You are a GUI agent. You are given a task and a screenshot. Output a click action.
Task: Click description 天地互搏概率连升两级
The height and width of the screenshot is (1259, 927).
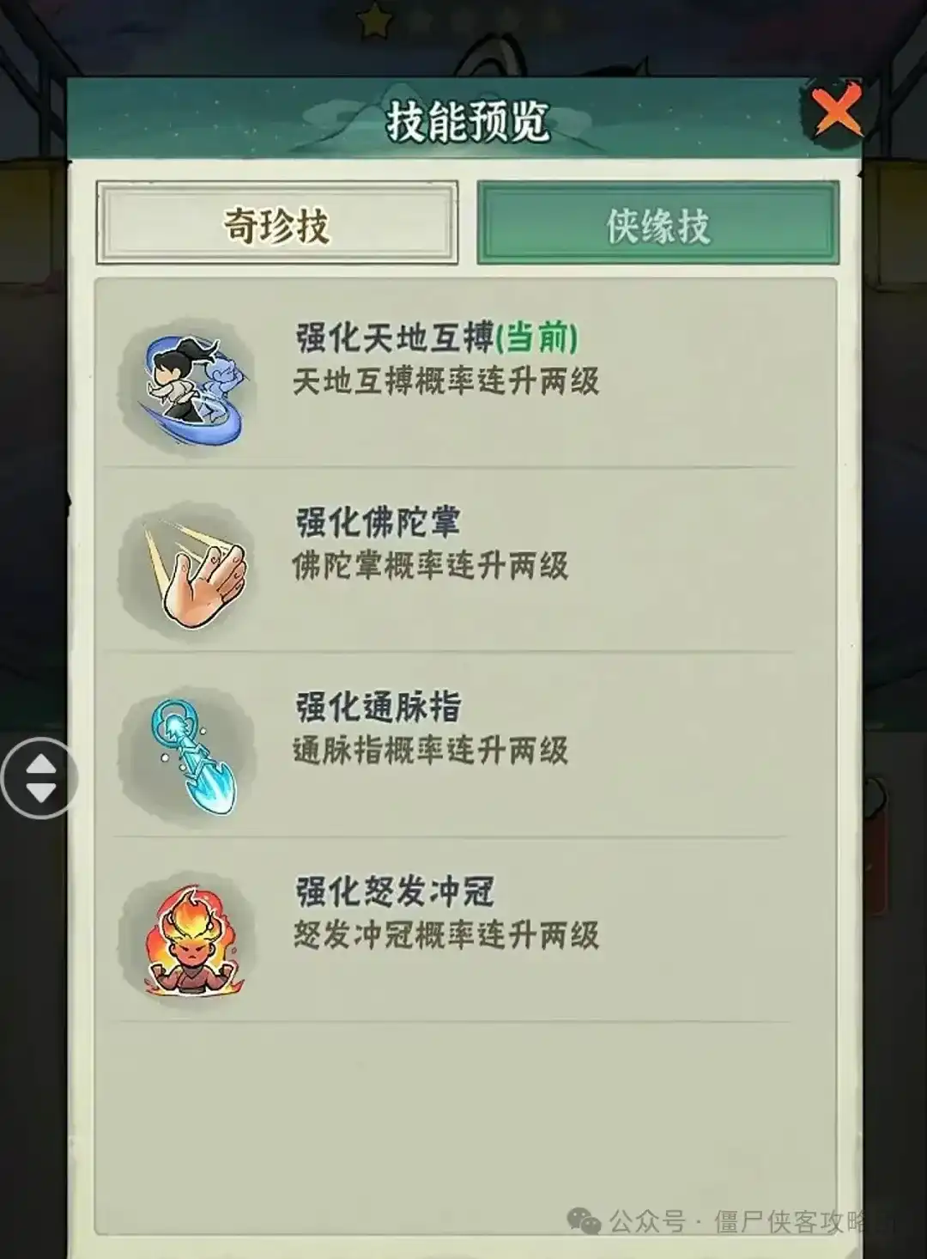[446, 380]
